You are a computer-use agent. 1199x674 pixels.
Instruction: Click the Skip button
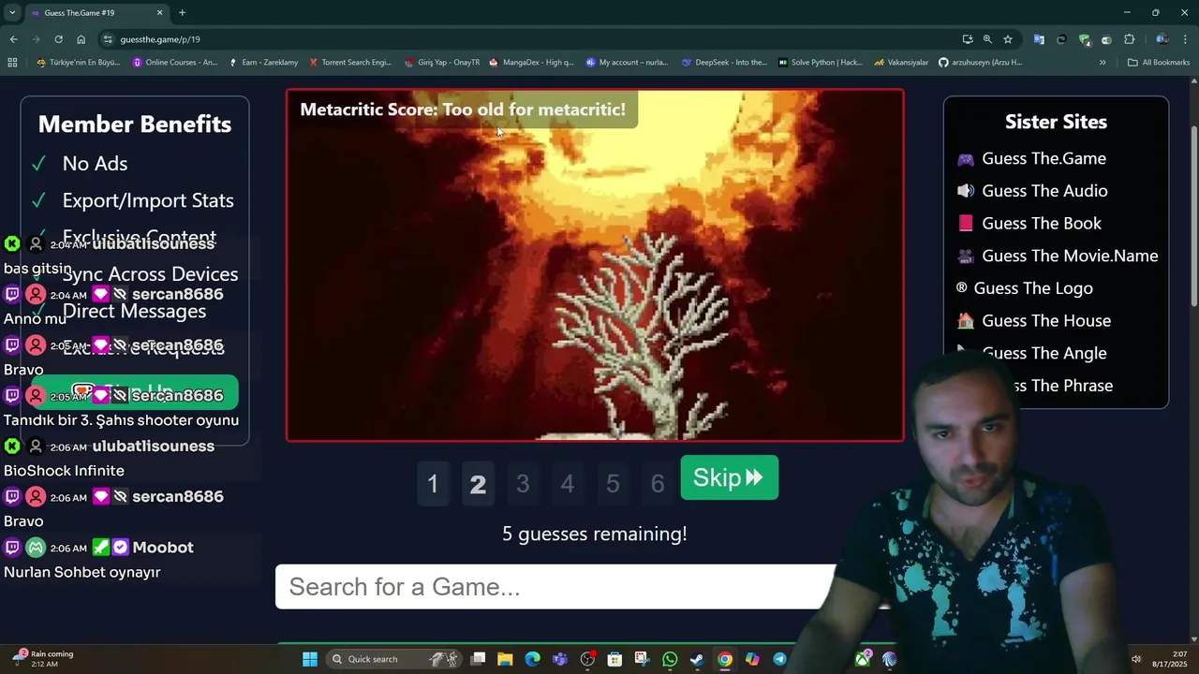[729, 478]
